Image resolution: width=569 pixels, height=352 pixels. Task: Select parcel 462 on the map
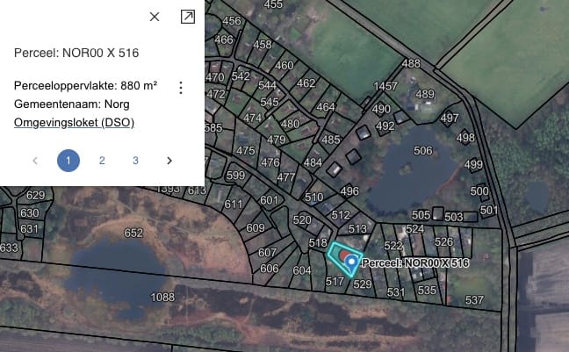pos(306,83)
